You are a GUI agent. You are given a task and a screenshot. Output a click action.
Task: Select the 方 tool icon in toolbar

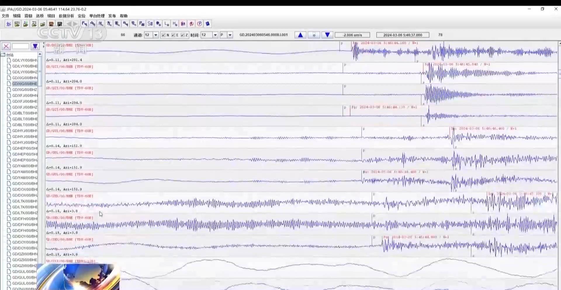point(109,24)
